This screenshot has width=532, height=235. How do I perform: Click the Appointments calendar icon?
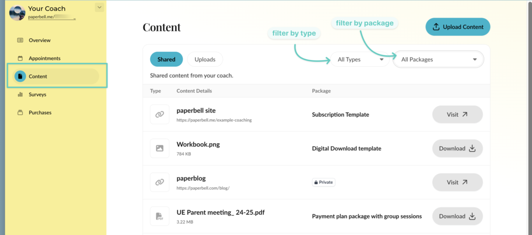(20, 58)
